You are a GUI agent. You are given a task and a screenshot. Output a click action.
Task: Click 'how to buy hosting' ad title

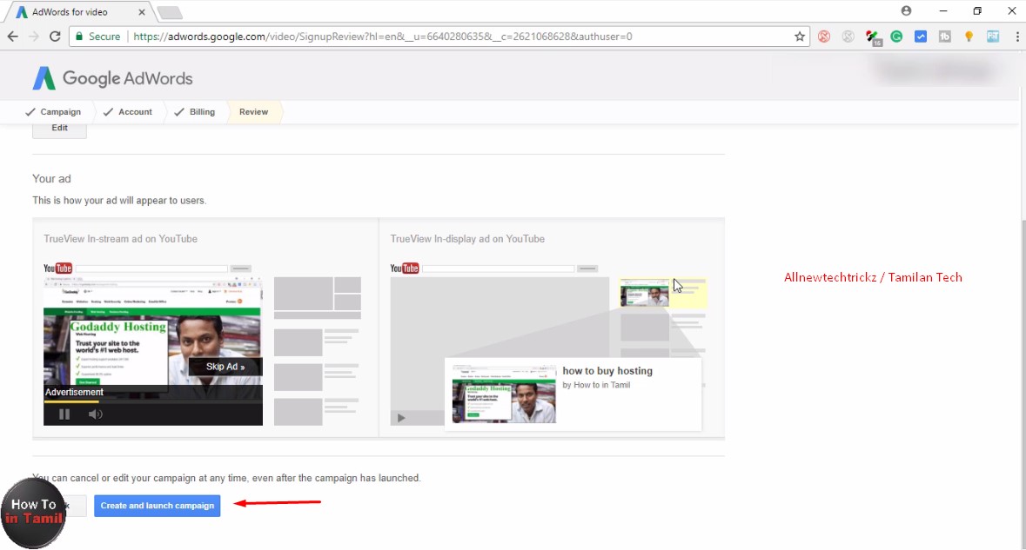pos(607,371)
